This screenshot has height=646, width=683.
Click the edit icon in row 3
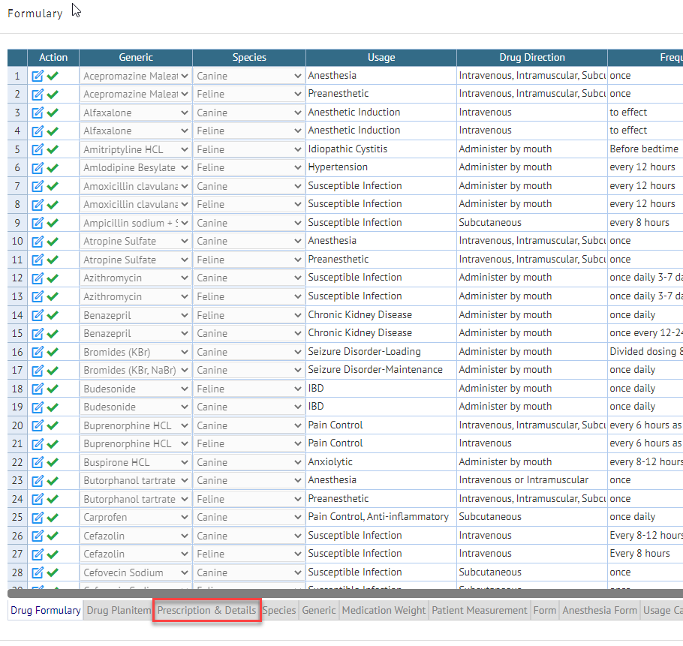click(x=38, y=113)
